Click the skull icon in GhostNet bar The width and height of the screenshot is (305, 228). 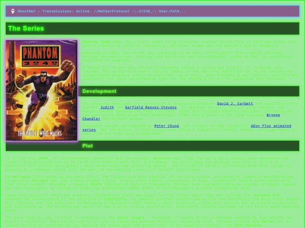click(x=13, y=11)
